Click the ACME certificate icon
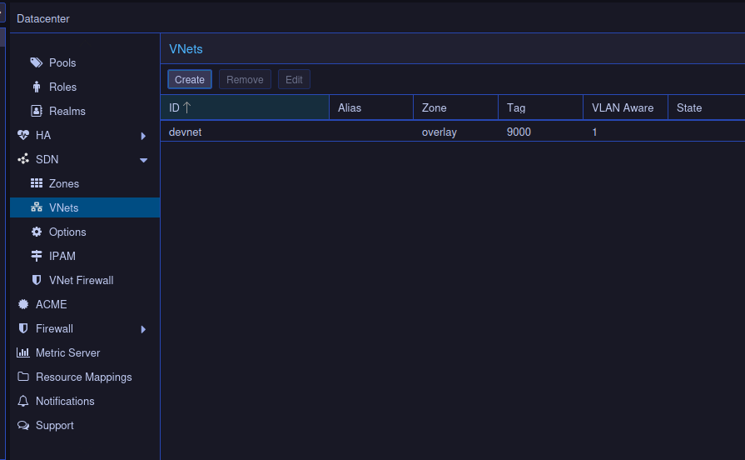 [x=23, y=304]
